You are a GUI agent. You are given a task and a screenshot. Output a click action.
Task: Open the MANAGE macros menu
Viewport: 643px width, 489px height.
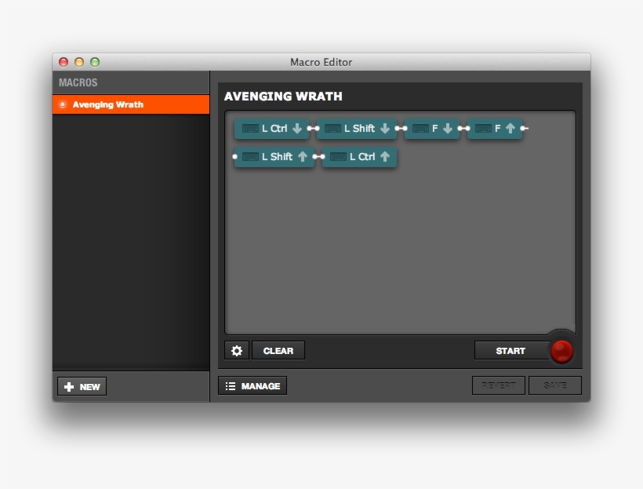click(252, 386)
